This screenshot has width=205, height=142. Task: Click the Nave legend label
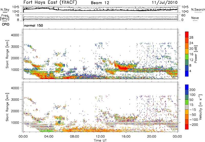point(195,18)
